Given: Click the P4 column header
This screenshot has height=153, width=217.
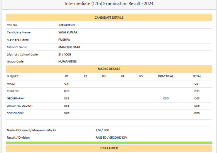Looking at the screenshot, I should (122, 76).
